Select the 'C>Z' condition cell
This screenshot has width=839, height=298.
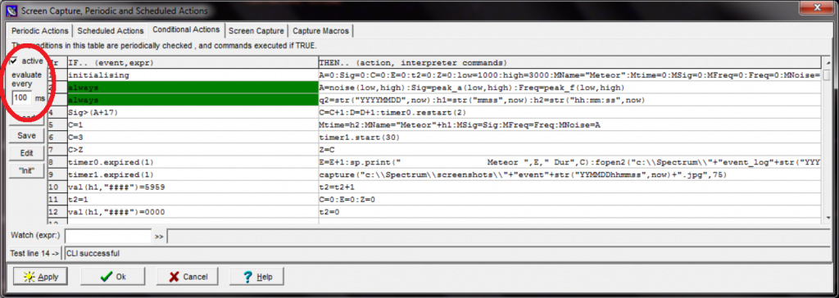point(193,150)
